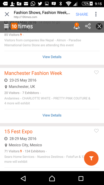Open the Android recent apps button
Viewport: 104px width, 185px height.
(x=81, y=178)
